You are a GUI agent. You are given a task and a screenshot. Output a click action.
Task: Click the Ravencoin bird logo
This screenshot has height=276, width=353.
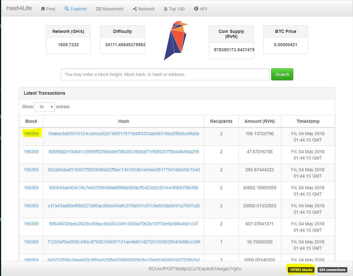pos(176,41)
